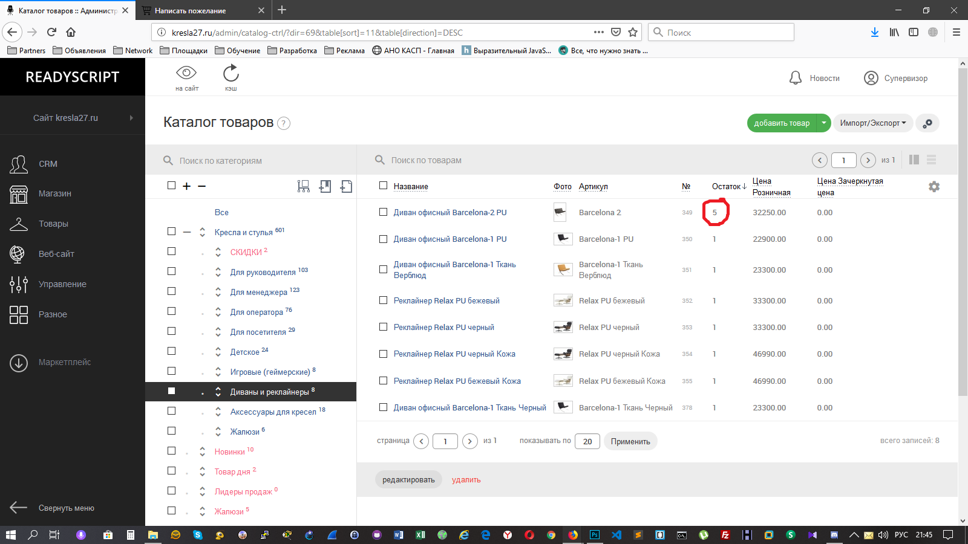The width and height of the screenshot is (968, 544).
Task: Click the 'на сайт' eye icon
Action: [186, 74]
